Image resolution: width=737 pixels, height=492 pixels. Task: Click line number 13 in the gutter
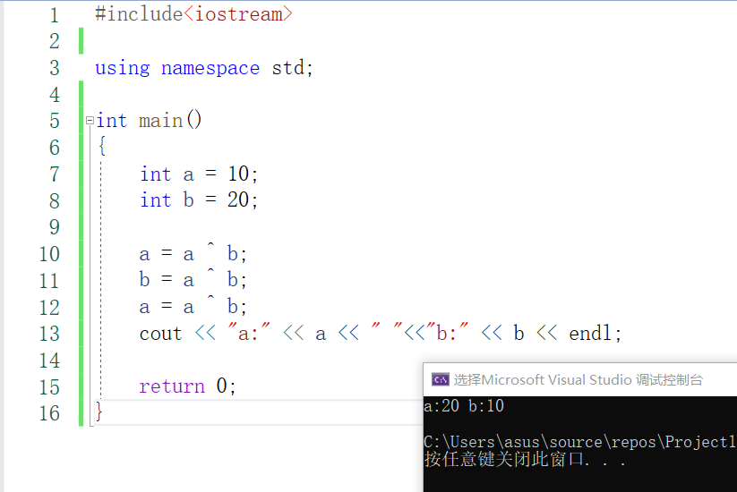(49, 334)
